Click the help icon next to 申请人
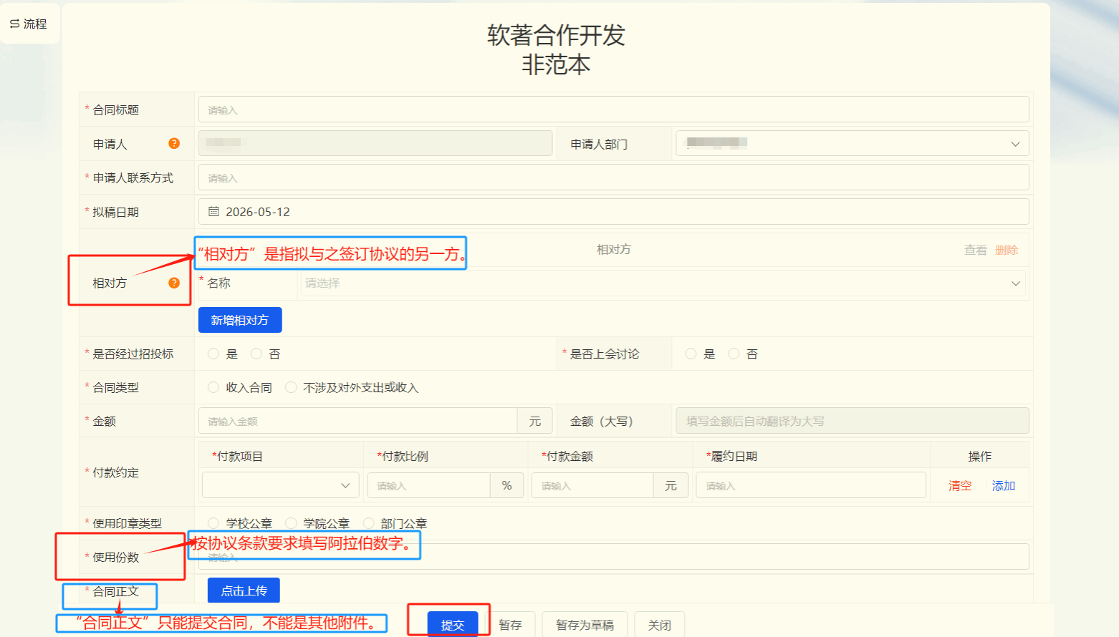Screen dimensions: 1119x637 [x=174, y=143]
